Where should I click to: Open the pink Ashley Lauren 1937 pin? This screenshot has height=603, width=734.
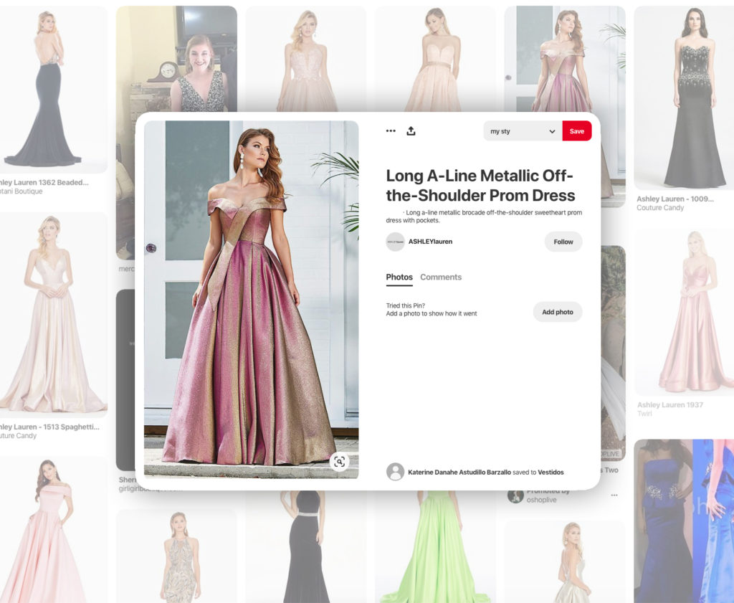(684, 311)
